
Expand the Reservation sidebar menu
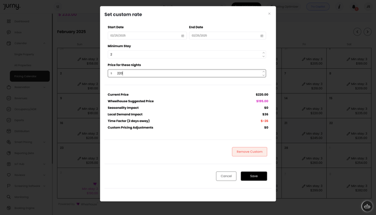tap(44, 88)
